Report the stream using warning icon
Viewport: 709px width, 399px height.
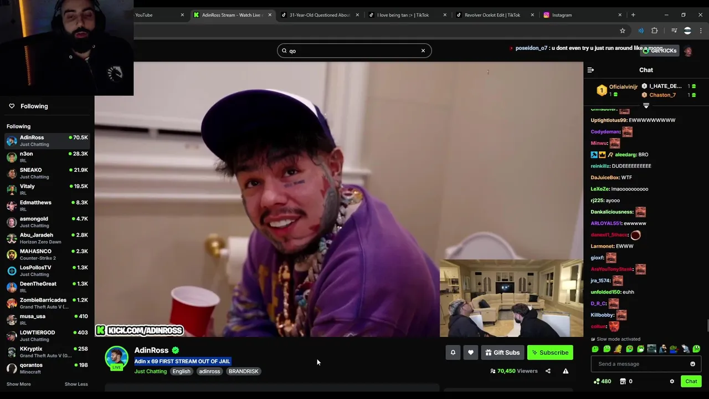point(566,371)
